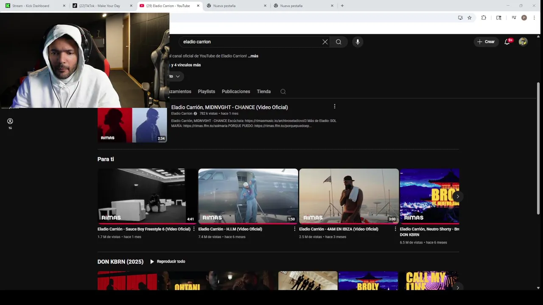This screenshot has width=543, height=305.
Task: Click the Crear button
Action: pyautogui.click(x=486, y=42)
